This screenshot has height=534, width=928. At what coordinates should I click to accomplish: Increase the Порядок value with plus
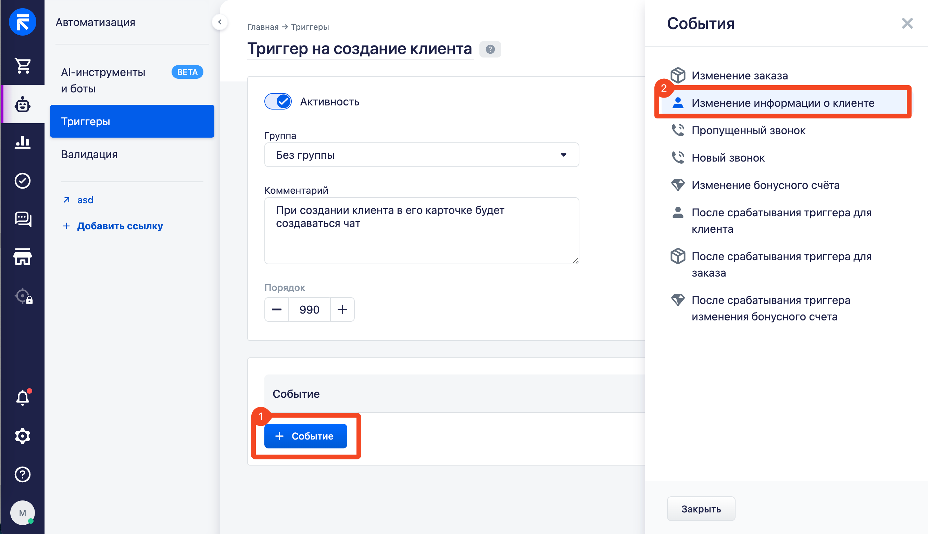tap(342, 309)
